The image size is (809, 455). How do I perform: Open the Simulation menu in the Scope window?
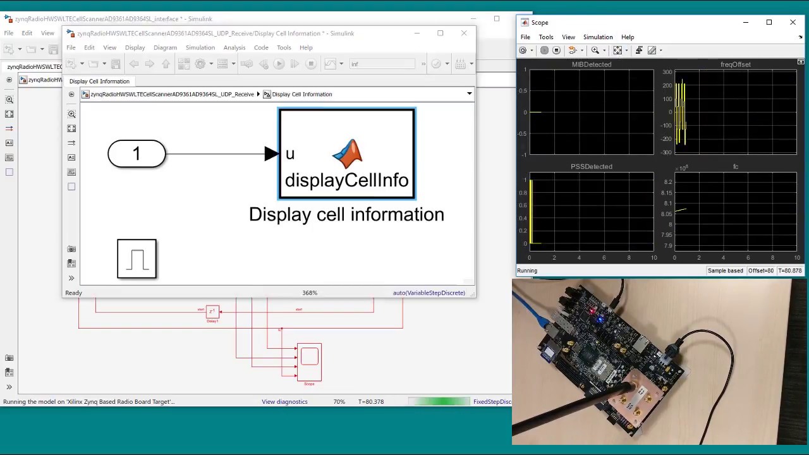(x=598, y=37)
